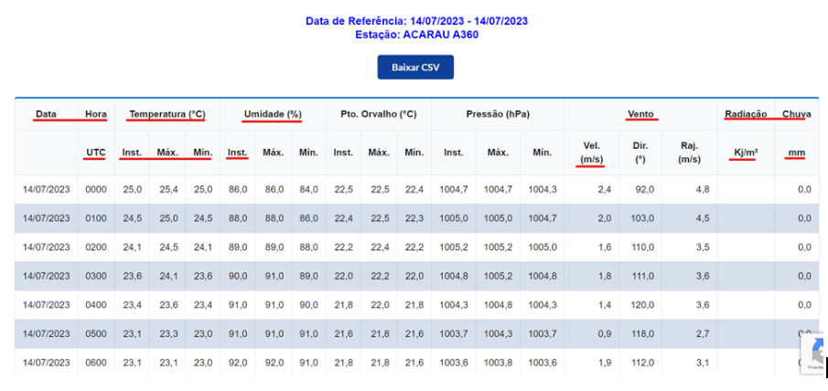
Task: Click the reCAPTCHA badge icon
Action: coord(817,352)
